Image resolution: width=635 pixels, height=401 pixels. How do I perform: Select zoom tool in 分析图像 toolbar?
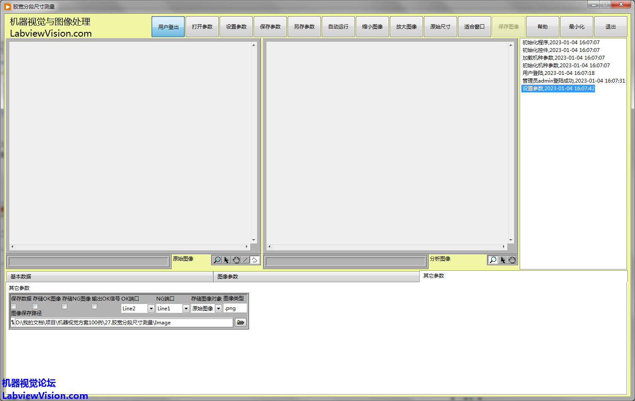[x=493, y=260]
